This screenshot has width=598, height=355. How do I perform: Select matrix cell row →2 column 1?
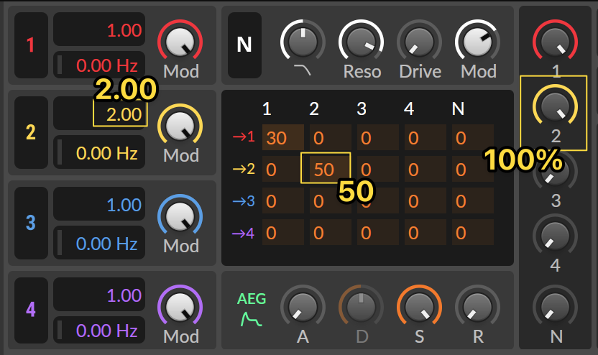point(283,169)
